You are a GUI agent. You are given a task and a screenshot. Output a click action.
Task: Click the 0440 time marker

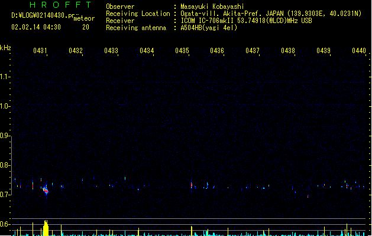click(359, 51)
